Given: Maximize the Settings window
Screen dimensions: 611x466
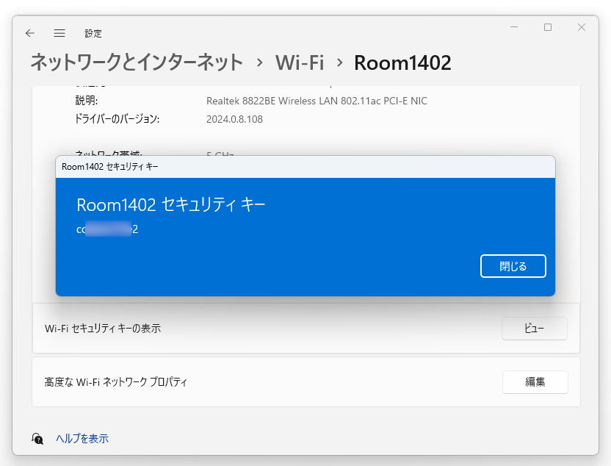Looking at the screenshot, I should pos(547,27).
